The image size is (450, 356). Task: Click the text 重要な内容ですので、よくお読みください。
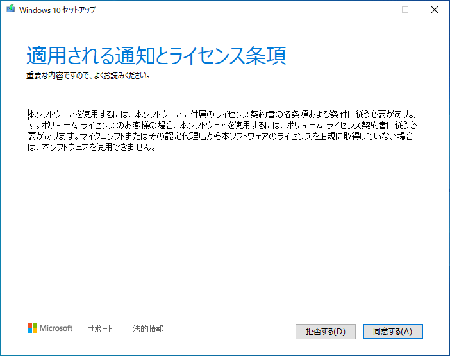(88, 76)
